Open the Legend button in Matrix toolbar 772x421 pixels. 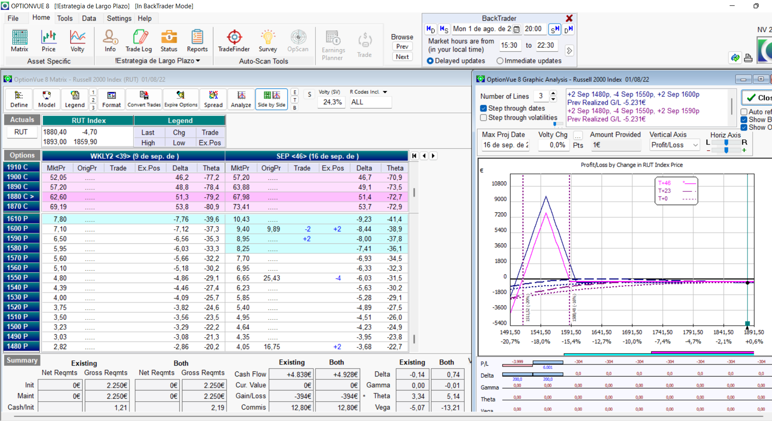pos(75,99)
